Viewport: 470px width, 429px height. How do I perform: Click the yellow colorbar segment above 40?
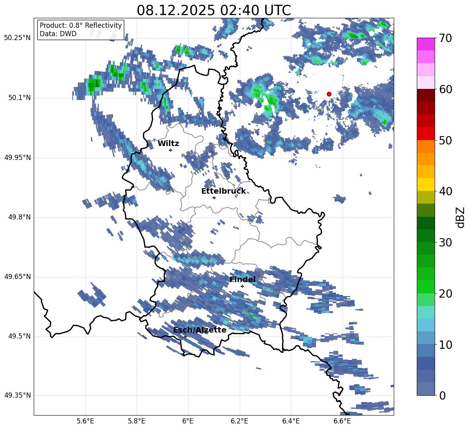[426, 185]
